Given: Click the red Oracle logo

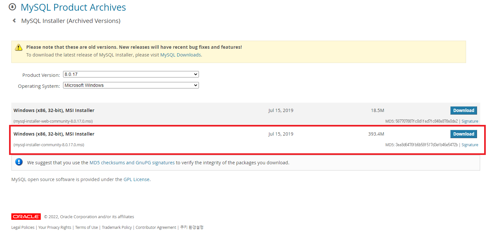Looking at the screenshot, I should [26, 217].
